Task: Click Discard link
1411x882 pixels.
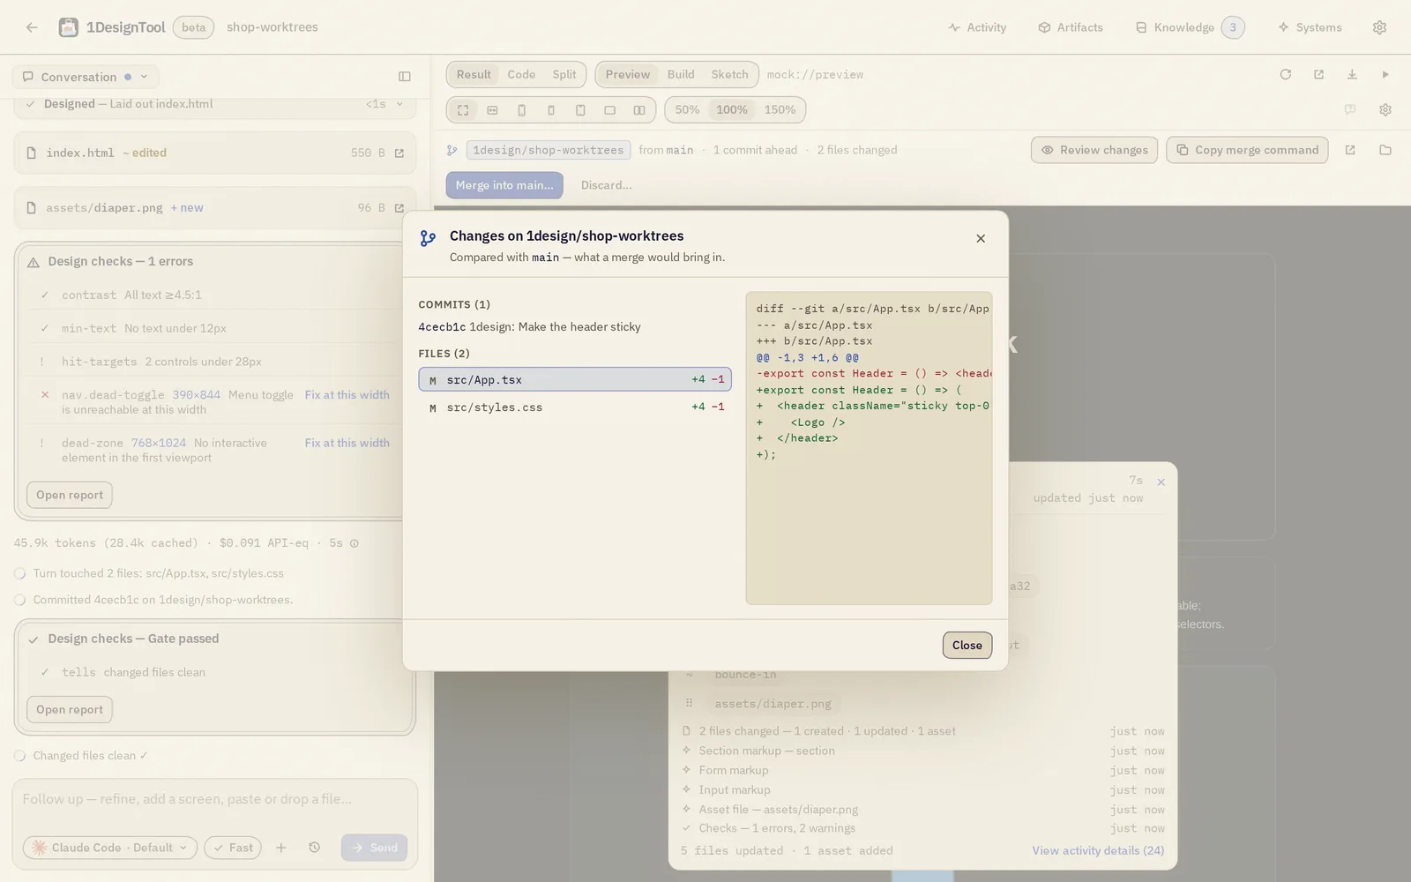Action: (x=606, y=185)
